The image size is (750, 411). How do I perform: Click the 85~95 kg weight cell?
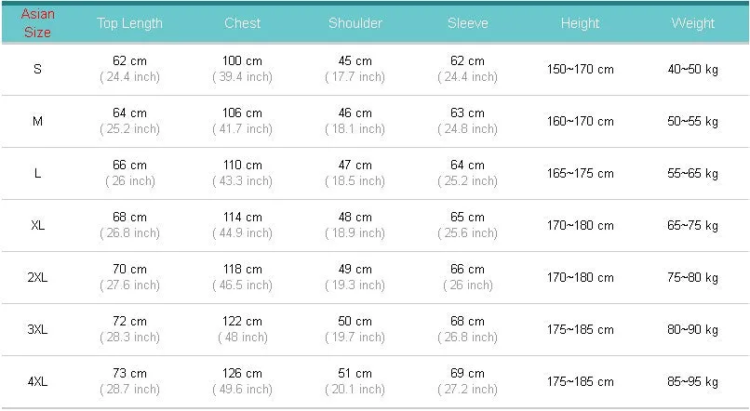pyautogui.click(x=693, y=381)
